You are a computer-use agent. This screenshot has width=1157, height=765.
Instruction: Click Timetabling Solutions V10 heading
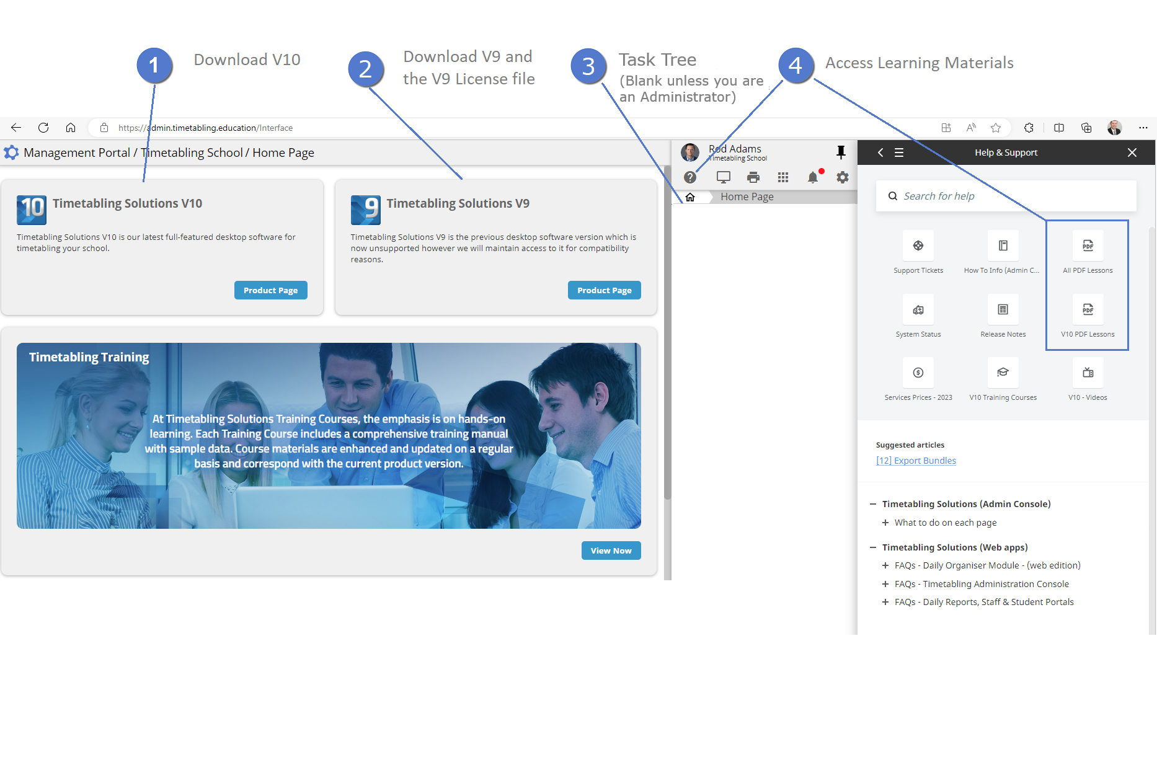click(127, 203)
